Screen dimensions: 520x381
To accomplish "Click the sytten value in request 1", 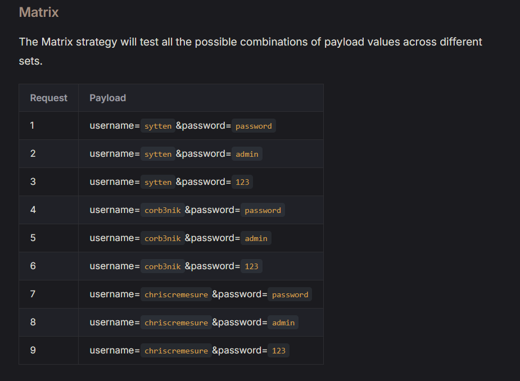I will pos(158,126).
